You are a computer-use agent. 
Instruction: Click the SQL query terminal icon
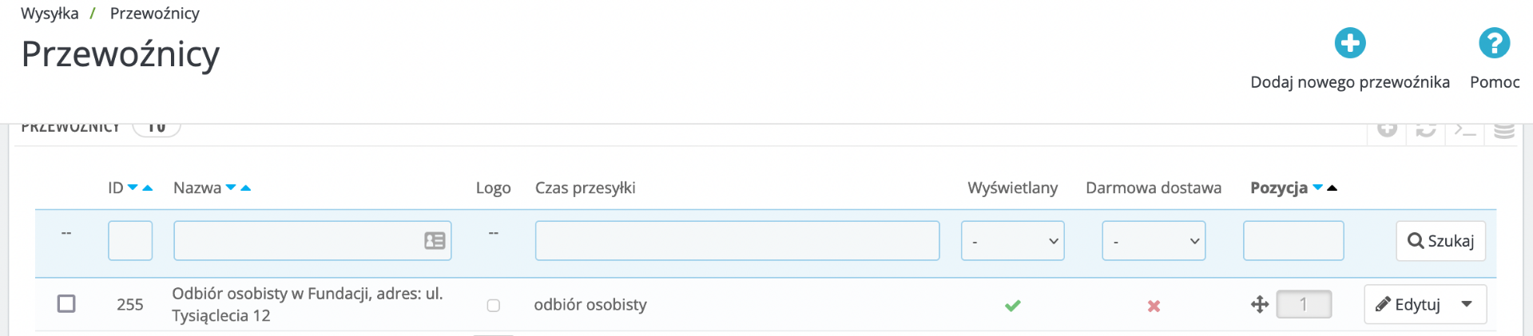(x=1464, y=130)
